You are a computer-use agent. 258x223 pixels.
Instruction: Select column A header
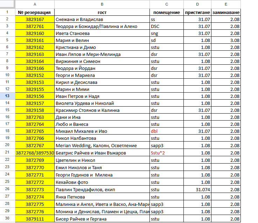pos(35,4)
